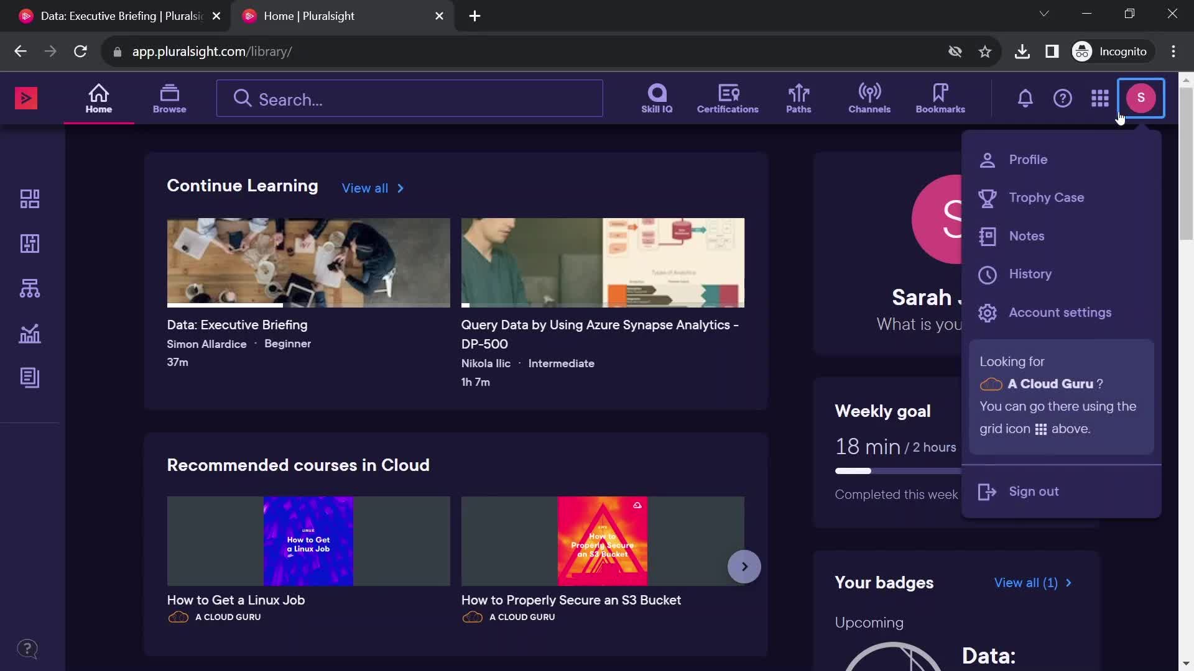Viewport: 1194px width, 671px height.
Task: Click the left sidebar analytics chart icon
Action: click(x=30, y=333)
